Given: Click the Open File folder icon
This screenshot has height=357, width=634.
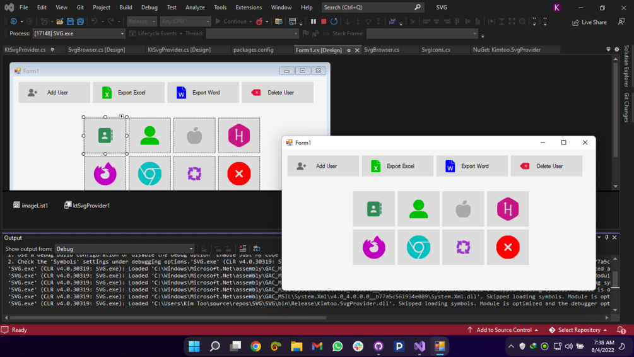Looking at the screenshot, I should coord(59,21).
